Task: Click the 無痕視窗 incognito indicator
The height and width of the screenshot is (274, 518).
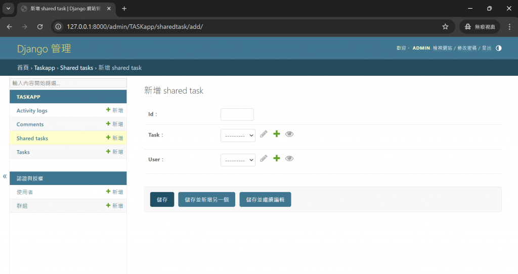Action: (480, 27)
